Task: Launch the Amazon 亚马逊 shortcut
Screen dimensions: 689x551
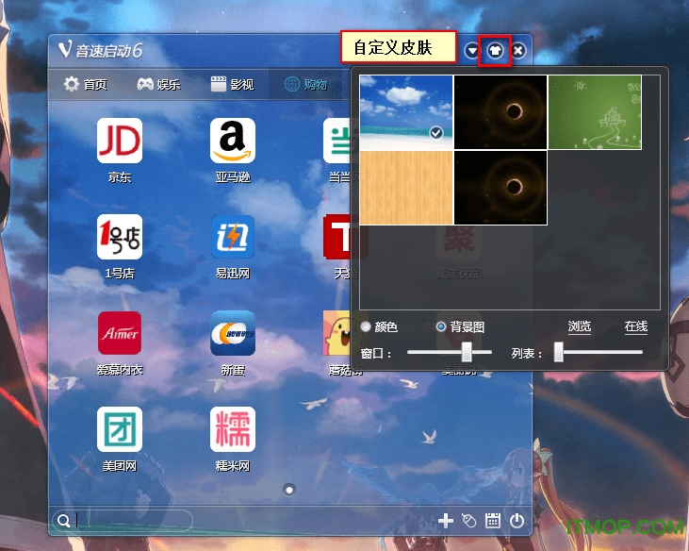Action: click(x=233, y=141)
